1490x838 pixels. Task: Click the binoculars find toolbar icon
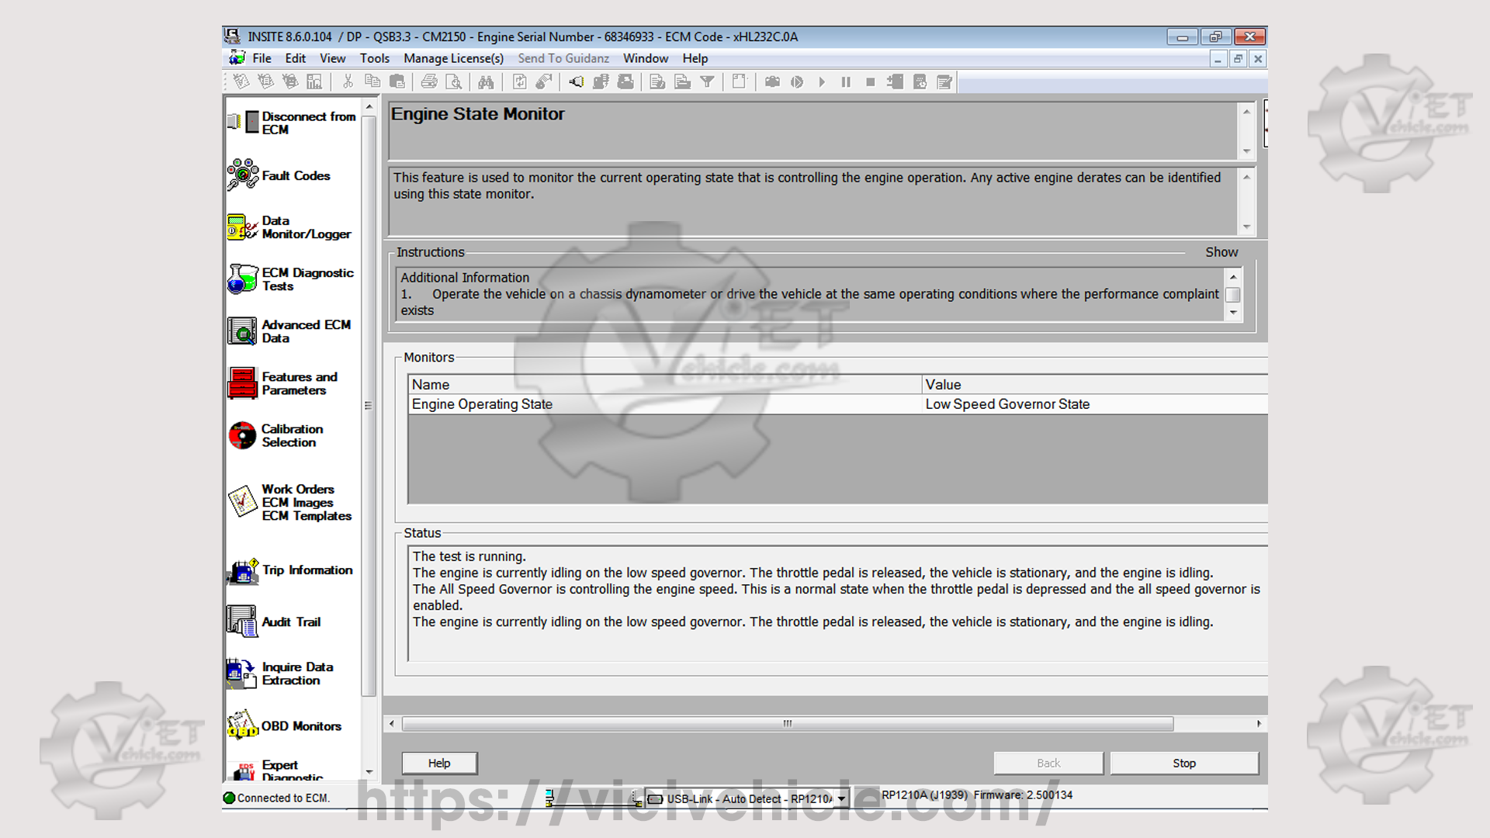coord(486,82)
